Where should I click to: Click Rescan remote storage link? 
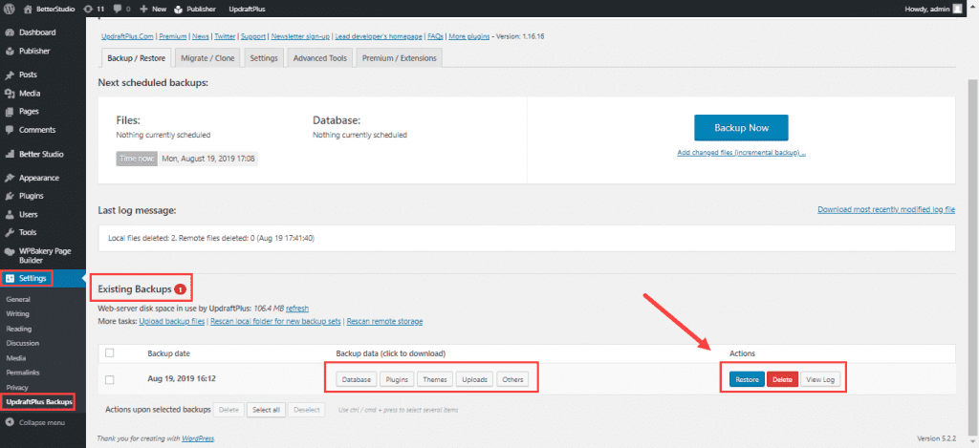[x=384, y=321]
